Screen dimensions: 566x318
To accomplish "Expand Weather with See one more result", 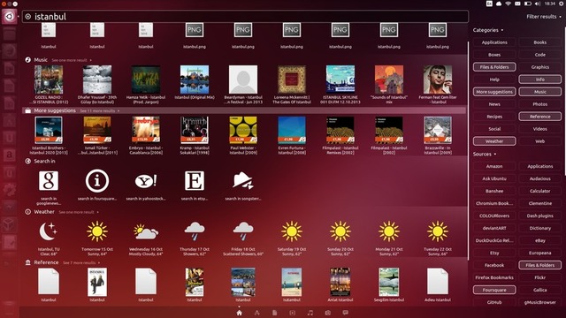I will pyautogui.click(x=79, y=212).
